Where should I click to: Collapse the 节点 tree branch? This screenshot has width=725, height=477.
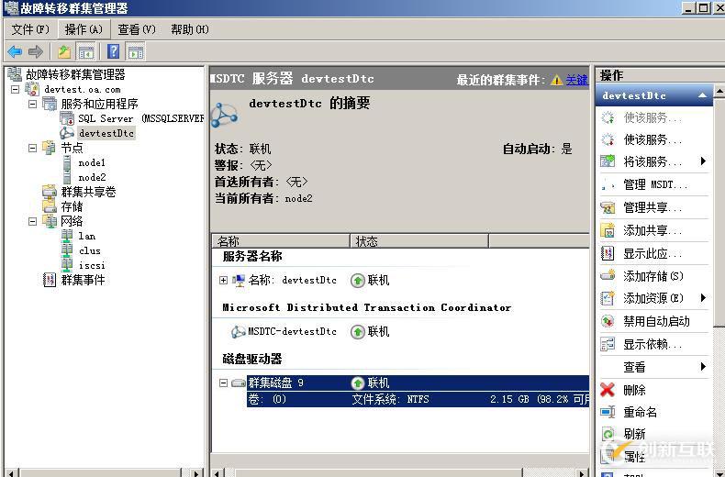pos(32,148)
